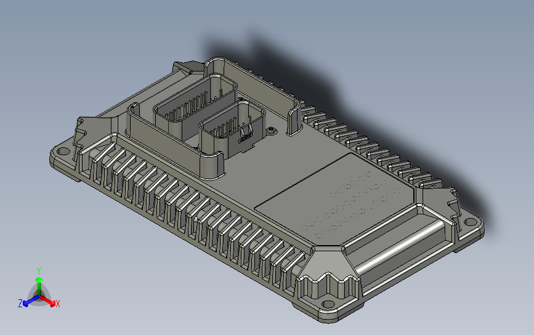
Task: Click the red X axis arrow on triad
Action: pos(47,301)
